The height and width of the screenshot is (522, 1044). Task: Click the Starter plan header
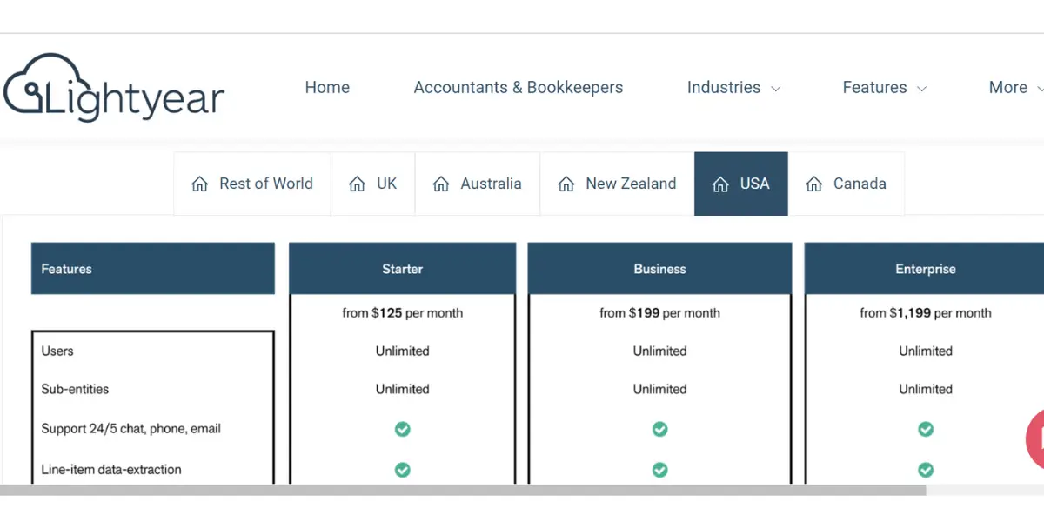pyautogui.click(x=403, y=269)
